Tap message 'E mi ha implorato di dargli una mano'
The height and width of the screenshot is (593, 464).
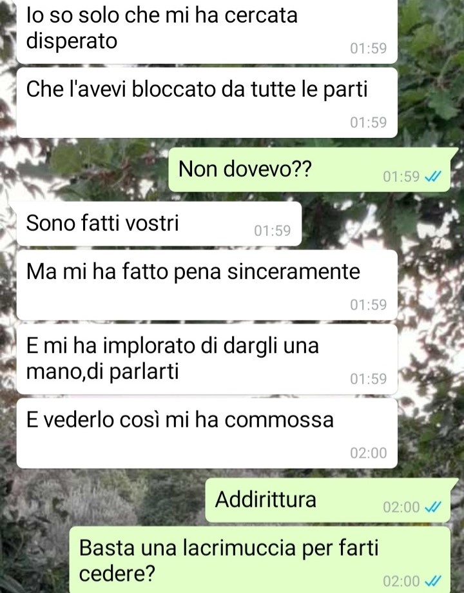click(x=207, y=359)
